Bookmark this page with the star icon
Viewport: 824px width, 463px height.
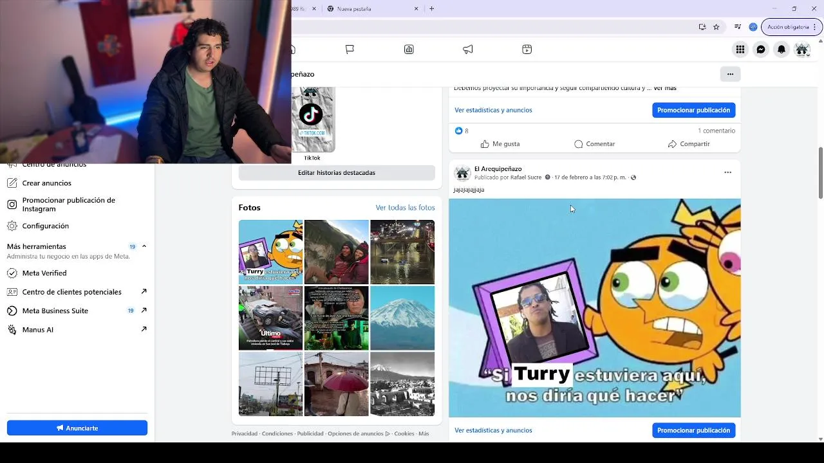716,27
